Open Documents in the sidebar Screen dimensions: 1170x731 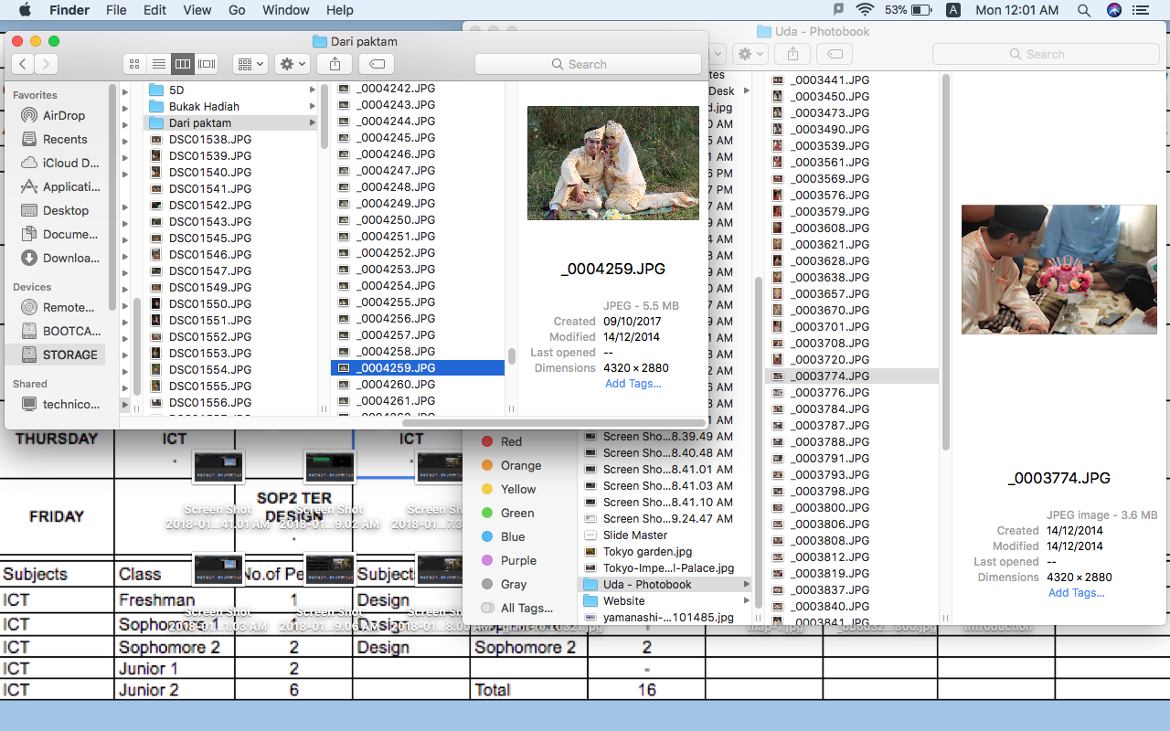coord(60,235)
